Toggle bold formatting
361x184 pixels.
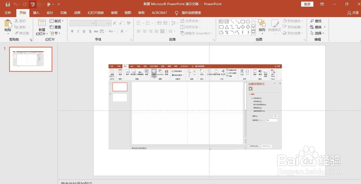click(x=72, y=31)
